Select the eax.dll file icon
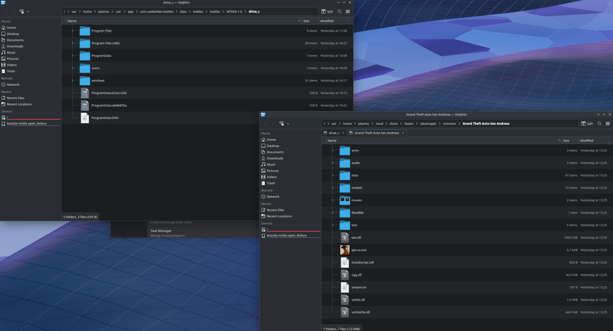 (x=345, y=238)
